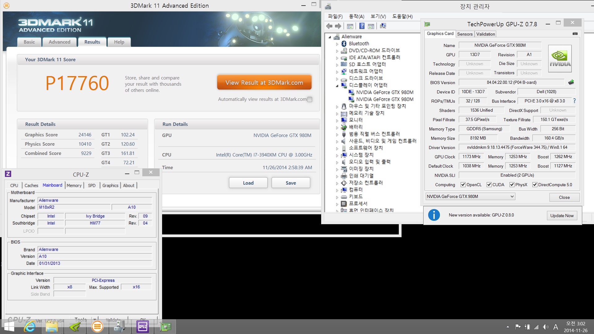Open NVIDIA GeForce Experience taskbar icon
This screenshot has height=334, width=594.
click(75, 327)
